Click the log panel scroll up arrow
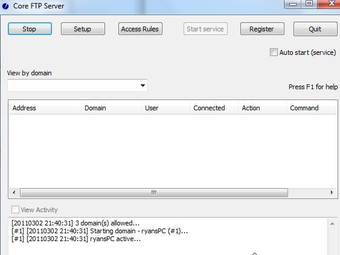Viewport: 340px width, 255px height. [332, 224]
